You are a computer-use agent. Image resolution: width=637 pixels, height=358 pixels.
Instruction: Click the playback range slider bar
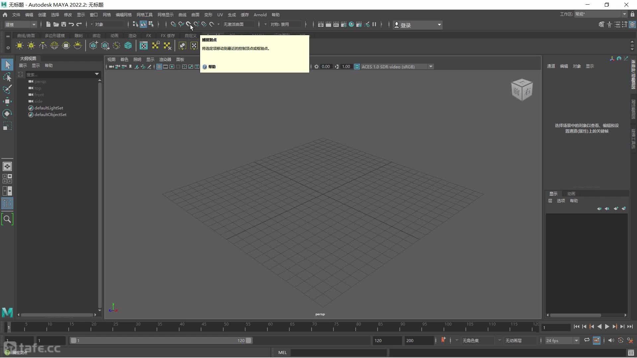tap(161, 340)
